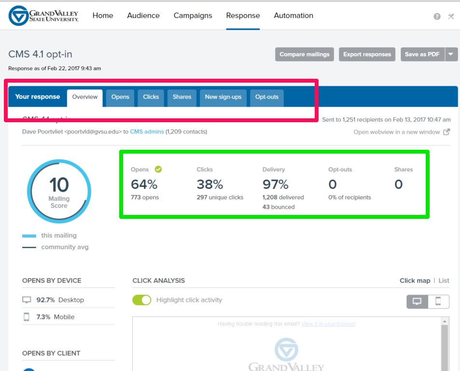
Task: Open the Response menu
Action: point(243,15)
